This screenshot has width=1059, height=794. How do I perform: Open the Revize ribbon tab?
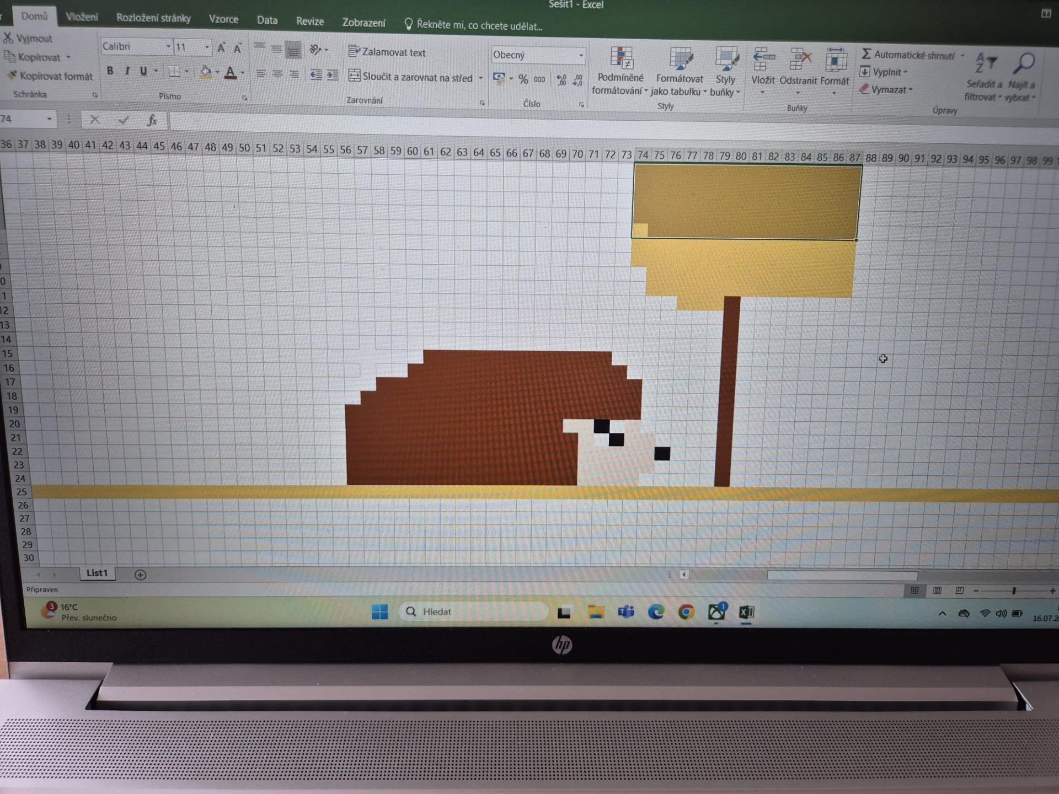(x=310, y=22)
